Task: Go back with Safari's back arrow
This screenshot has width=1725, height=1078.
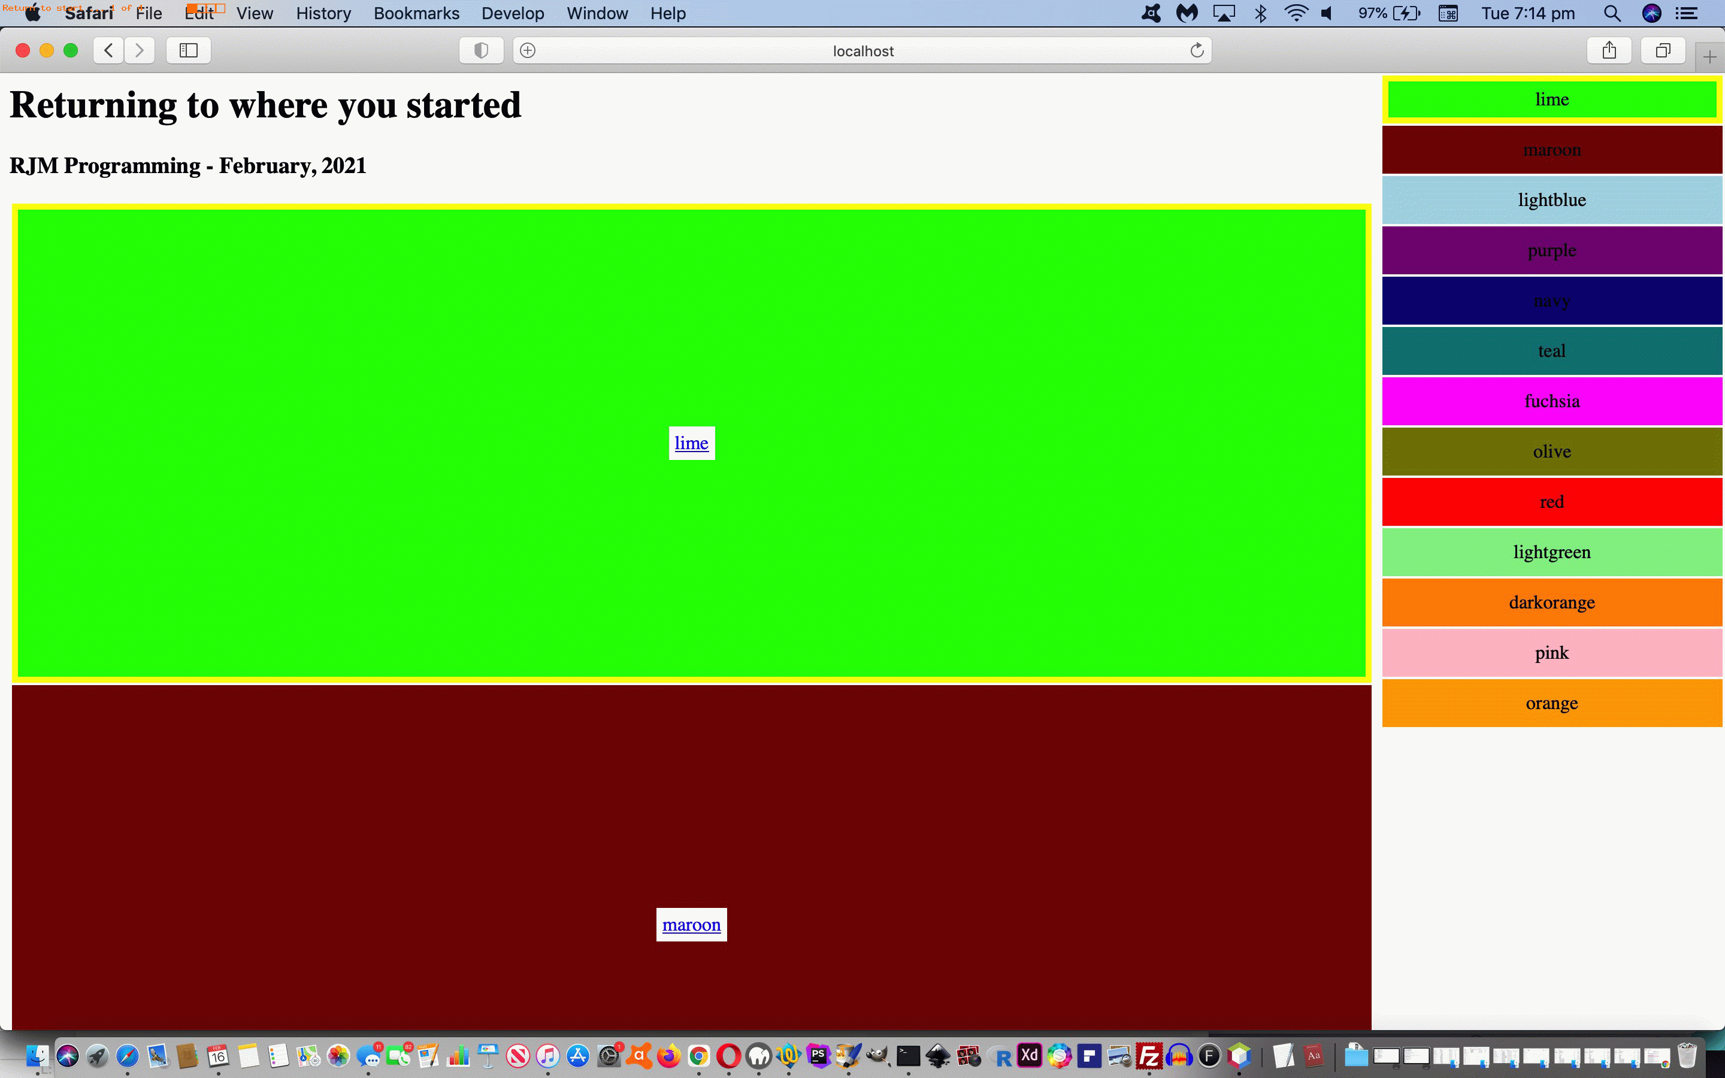Action: click(x=108, y=51)
